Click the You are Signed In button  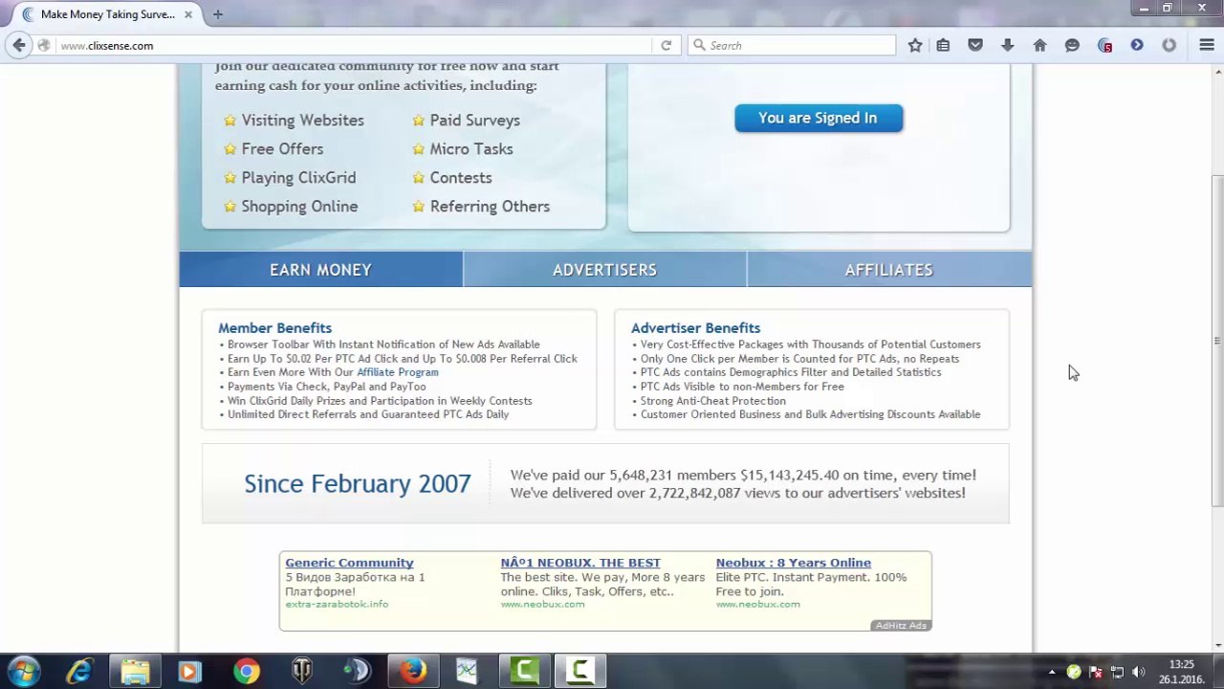coord(819,118)
